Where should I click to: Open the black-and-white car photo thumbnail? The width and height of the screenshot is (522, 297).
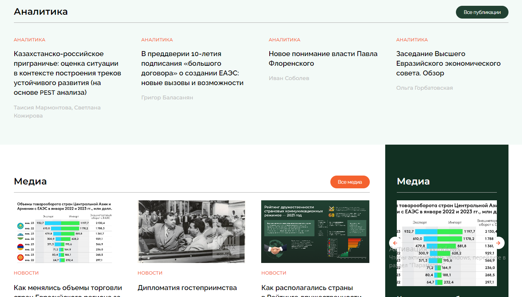[x=191, y=232]
